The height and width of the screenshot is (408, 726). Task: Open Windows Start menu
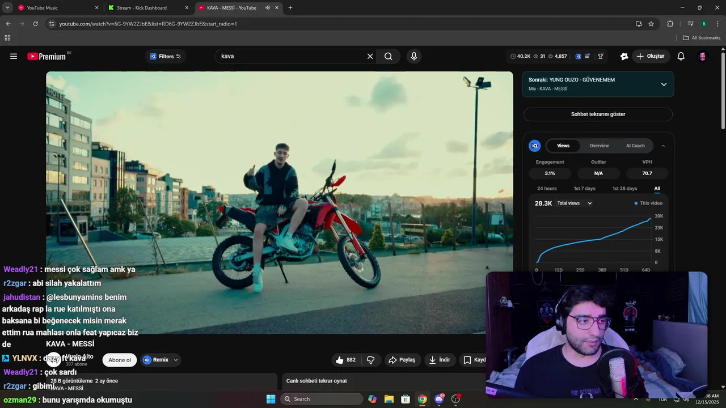tap(271, 399)
